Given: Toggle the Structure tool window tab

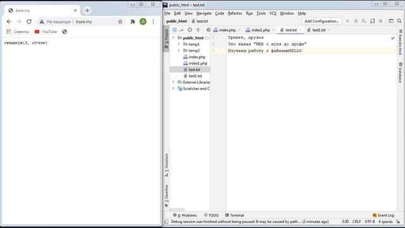Looking at the screenshot, I should pyautogui.click(x=166, y=165).
